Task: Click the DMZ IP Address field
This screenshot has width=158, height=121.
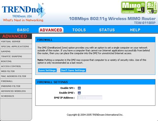Action: click(x=90, y=98)
